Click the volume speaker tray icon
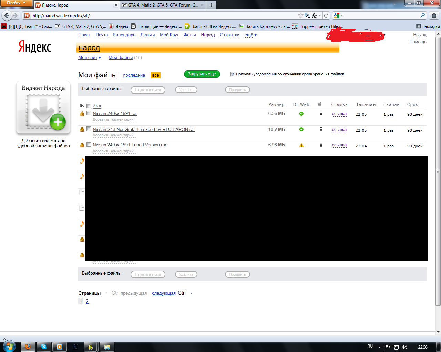 404,347
